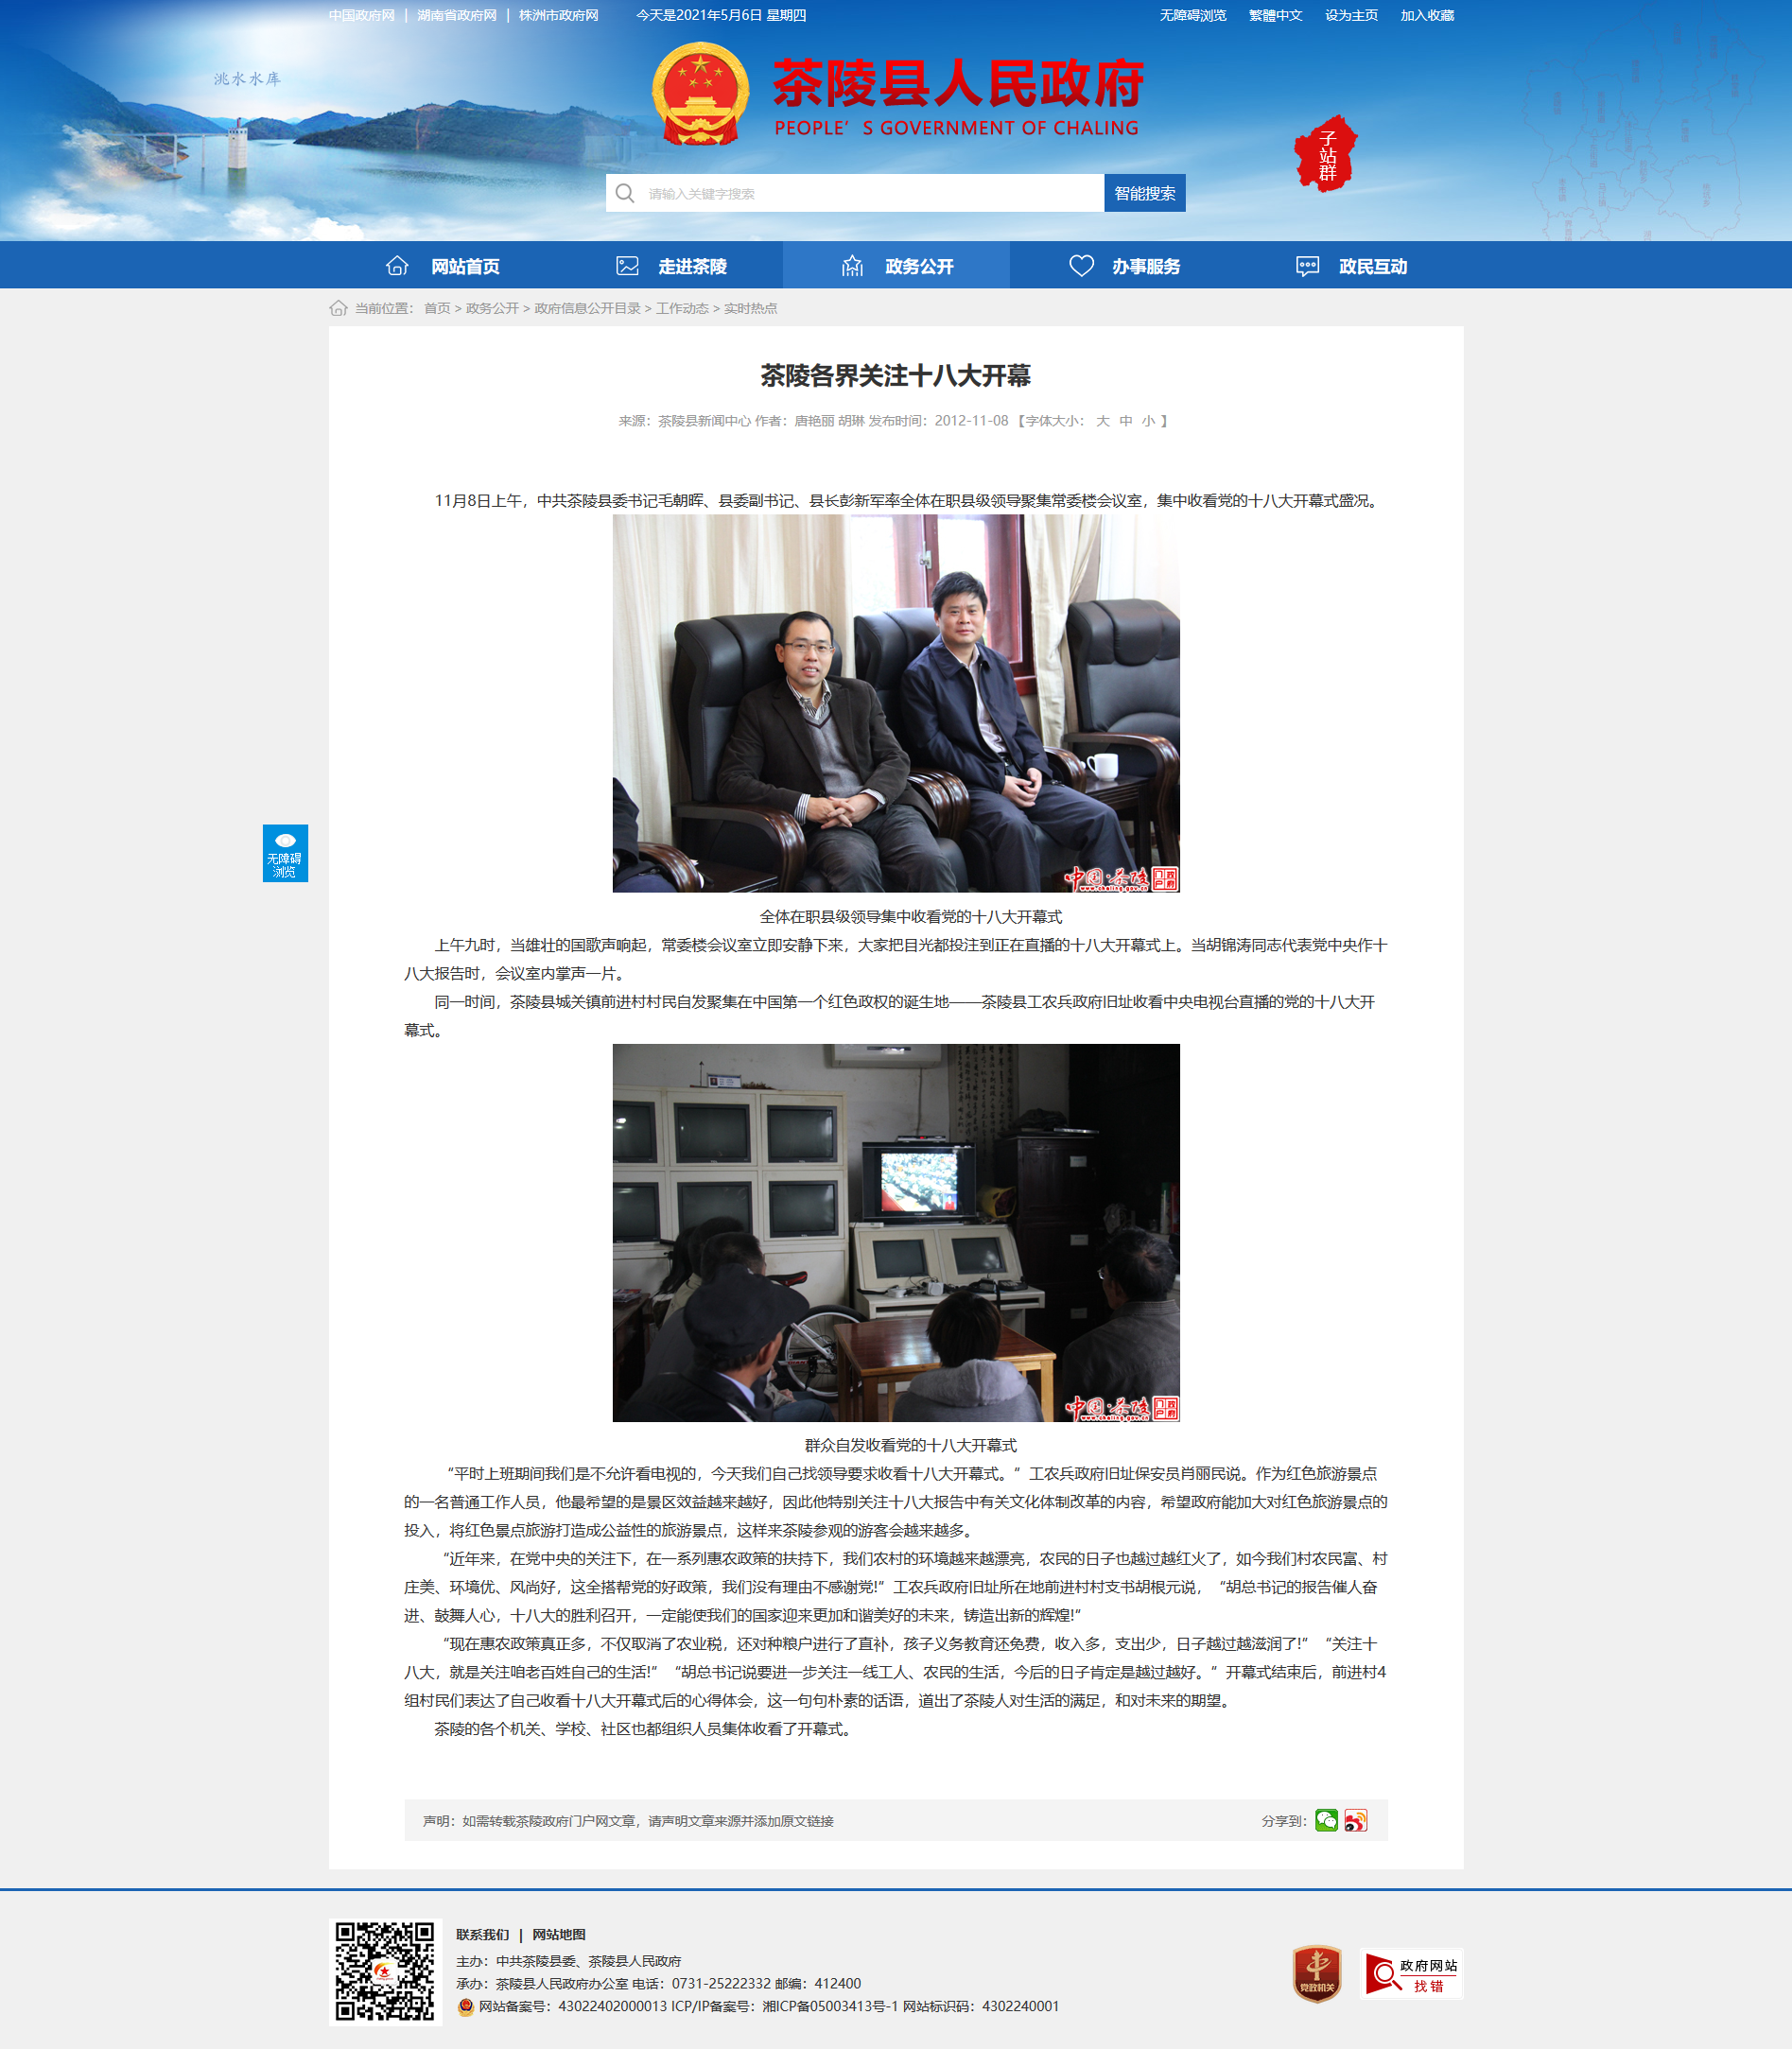The width and height of the screenshot is (1792, 2049).
Task: Click the 党政机关 badge icon
Action: click(x=1317, y=1974)
